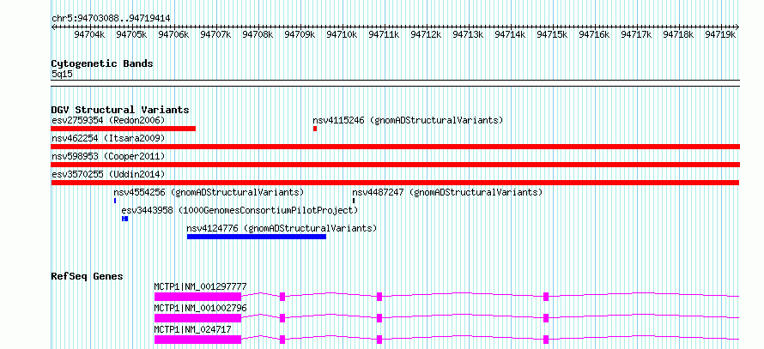
Task: Open variant label nsv462254 (Itsara2009)
Action: pyautogui.click(x=108, y=139)
